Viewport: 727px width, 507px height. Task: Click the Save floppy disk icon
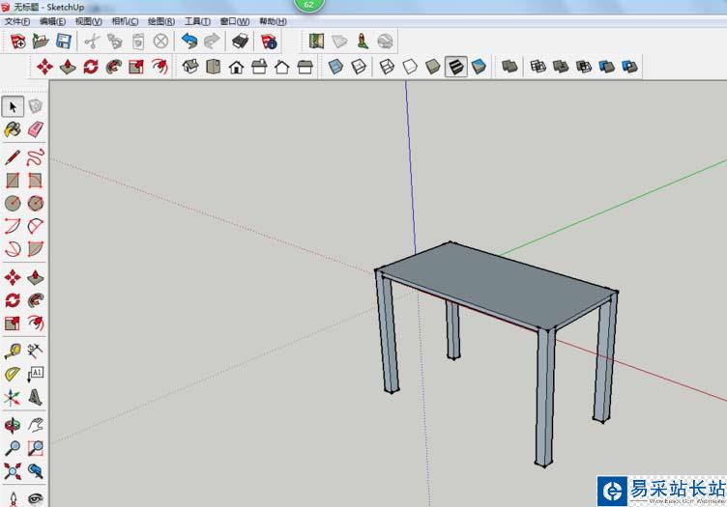pos(64,42)
